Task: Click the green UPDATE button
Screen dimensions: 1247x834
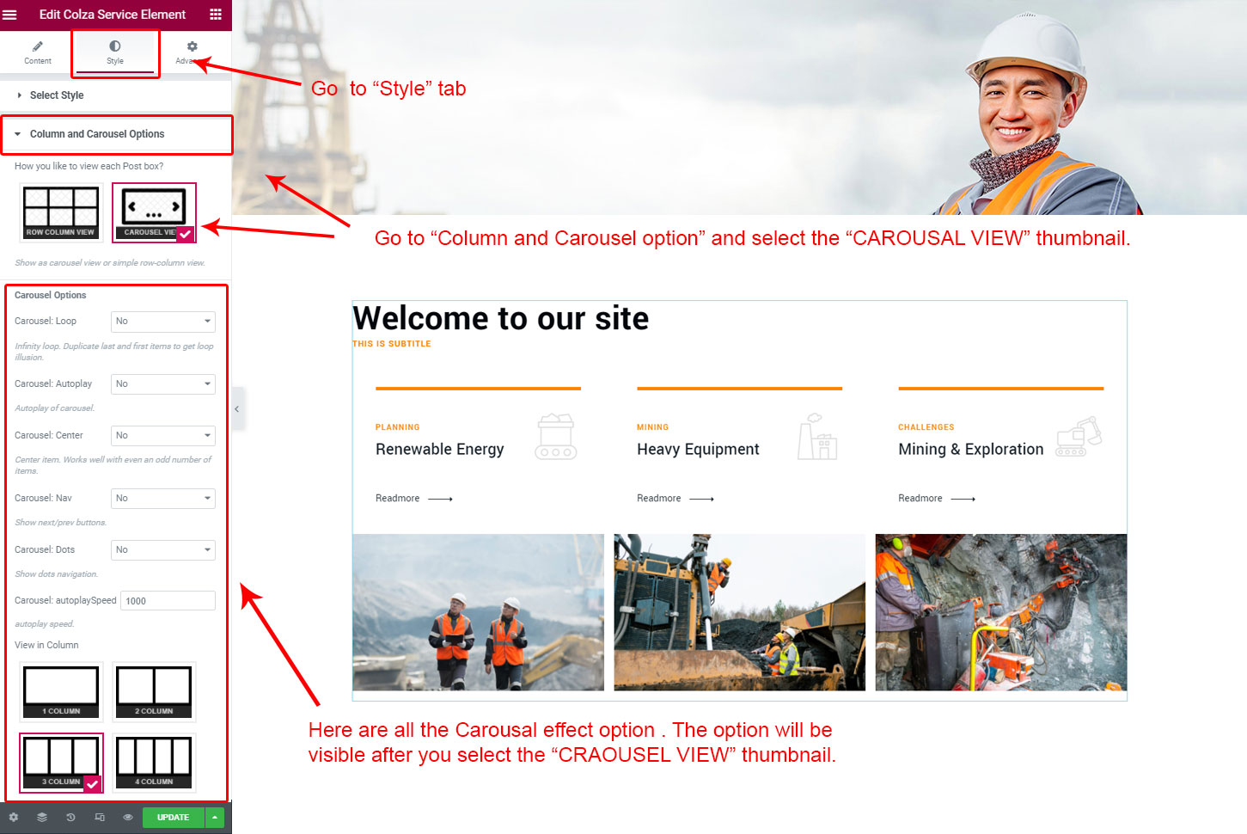Action: pyautogui.click(x=173, y=818)
